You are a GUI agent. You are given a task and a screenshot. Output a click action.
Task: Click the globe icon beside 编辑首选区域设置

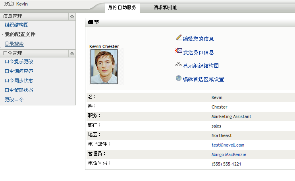(x=179, y=78)
